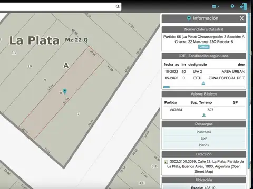
Task: Click the Valores Básicos section header
Action: click(x=204, y=94)
